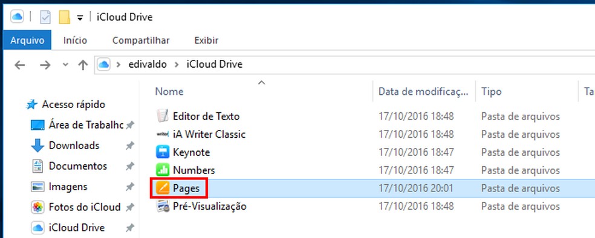Open Downloads in the sidebar
Screen dimensions: 595x238
pyautogui.click(x=74, y=146)
